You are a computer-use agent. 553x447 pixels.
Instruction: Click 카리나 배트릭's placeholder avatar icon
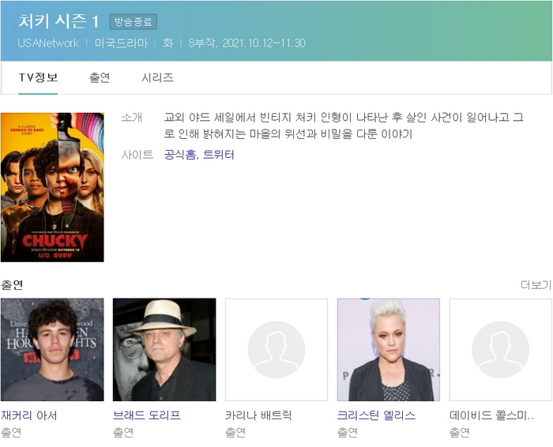(276, 350)
